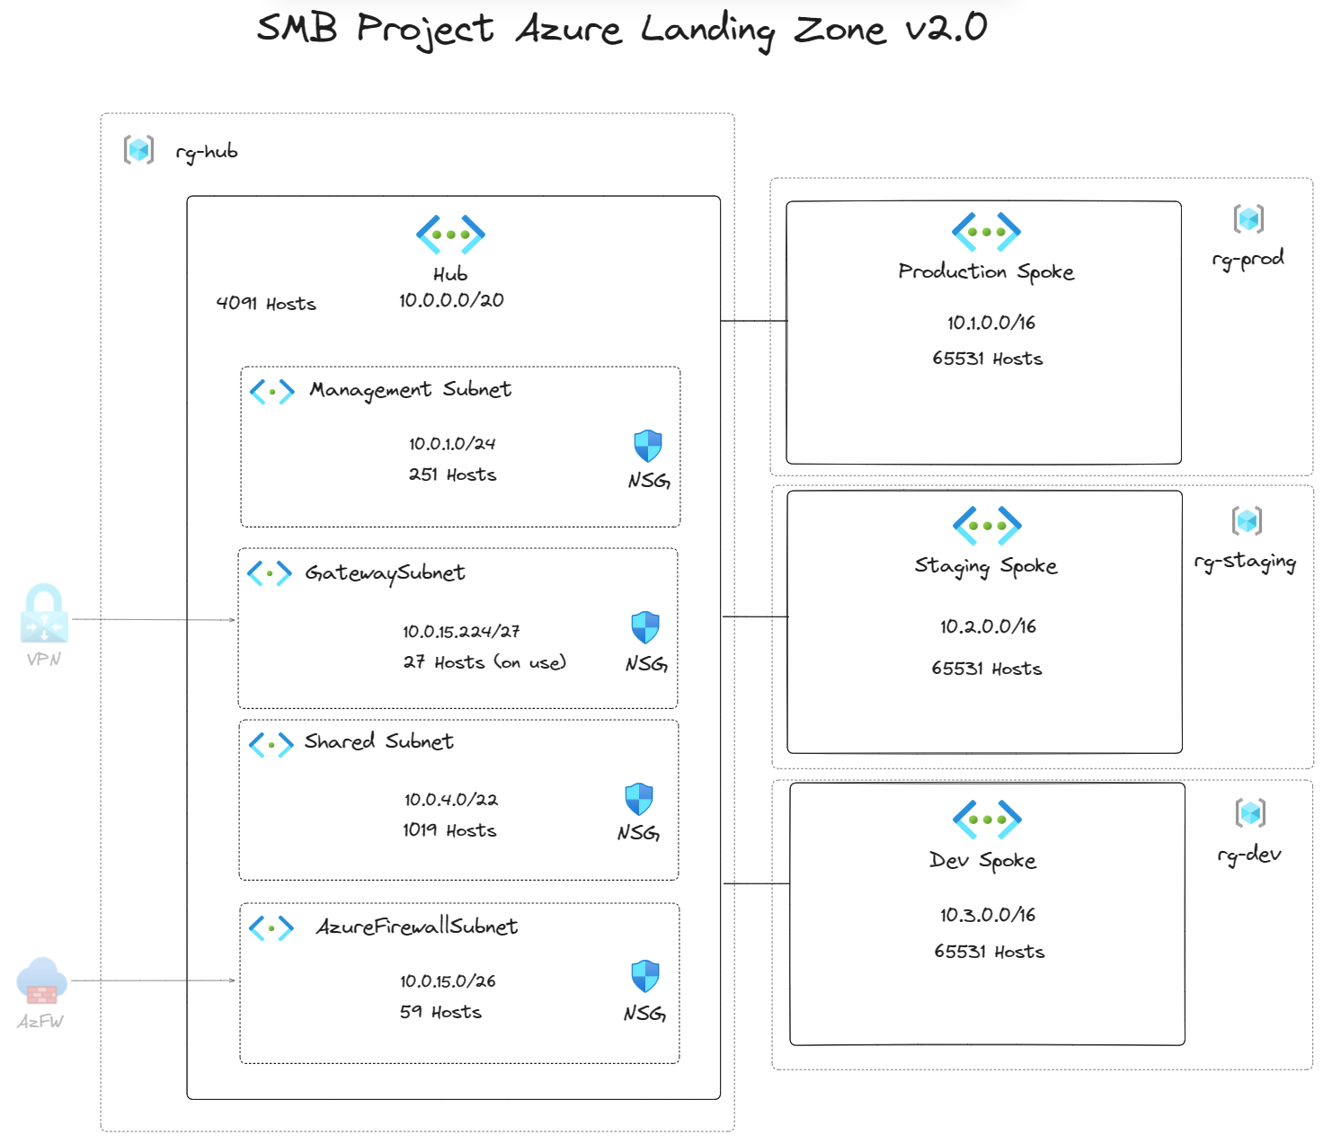Select the AzFW firewall cloud icon
The image size is (1341, 1144).
click(x=42, y=980)
